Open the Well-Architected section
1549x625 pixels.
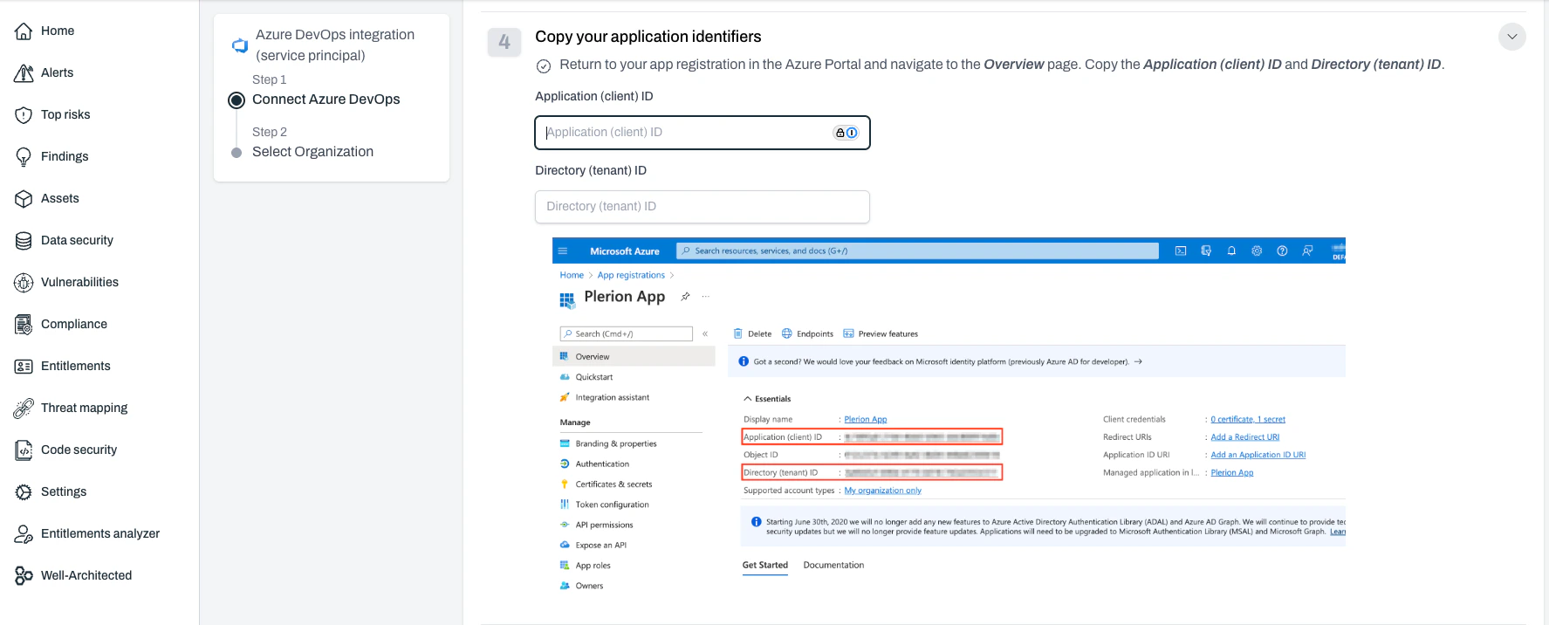click(86, 575)
